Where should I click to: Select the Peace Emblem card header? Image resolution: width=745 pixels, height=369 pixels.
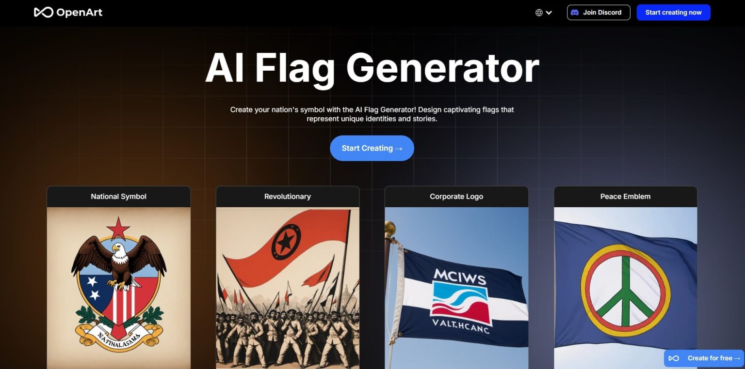pyautogui.click(x=625, y=197)
